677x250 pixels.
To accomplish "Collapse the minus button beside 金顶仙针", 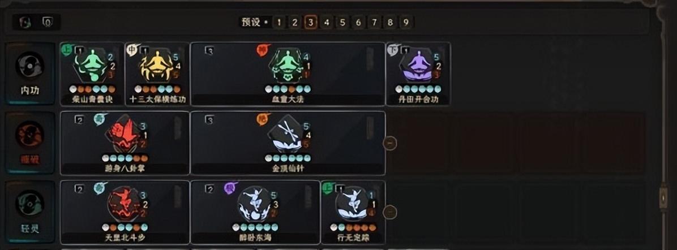I will coord(390,143).
